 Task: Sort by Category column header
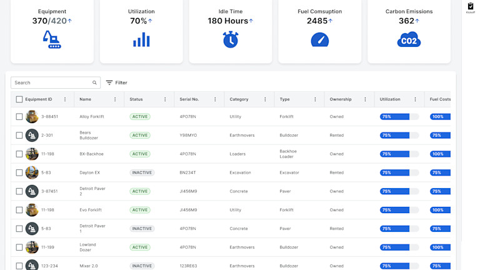pyautogui.click(x=239, y=99)
